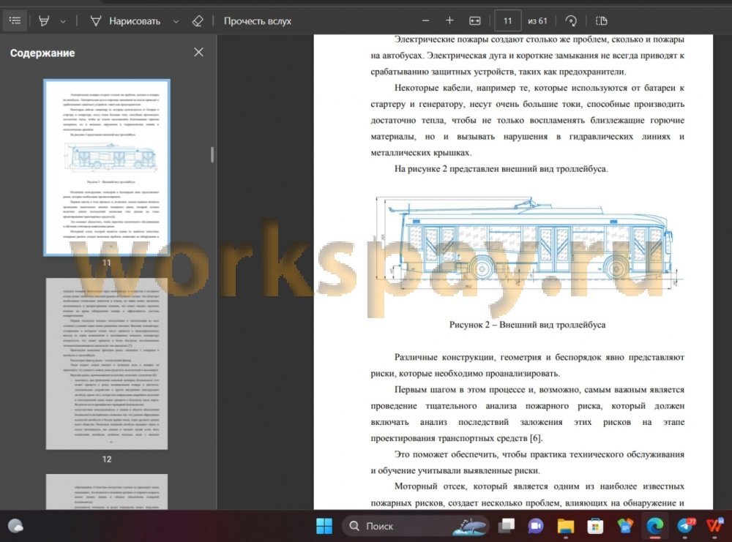Open page 12 thumbnail
This screenshot has height=542, width=732.
point(107,364)
